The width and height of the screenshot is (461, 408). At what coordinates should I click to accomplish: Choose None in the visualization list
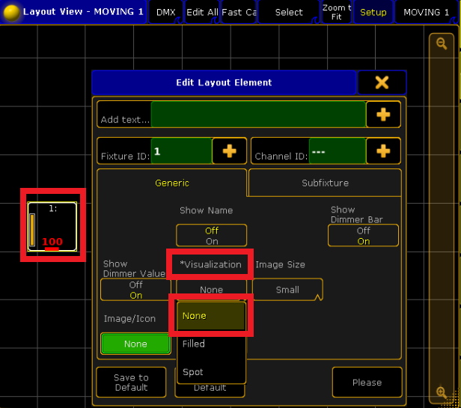pos(211,316)
